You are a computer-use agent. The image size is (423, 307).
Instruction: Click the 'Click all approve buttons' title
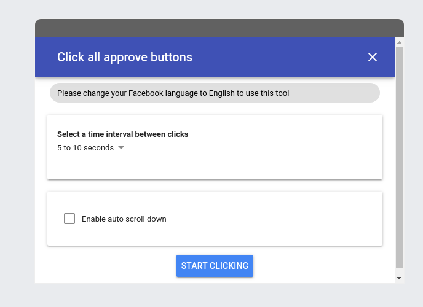coord(125,57)
